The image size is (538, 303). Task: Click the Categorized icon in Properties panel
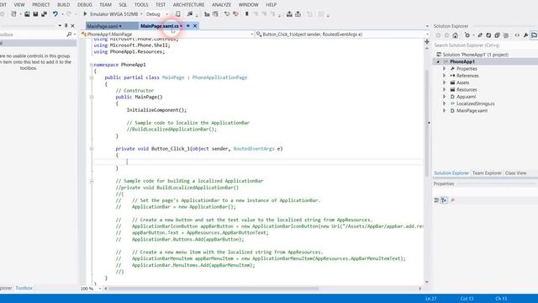tap(436, 200)
